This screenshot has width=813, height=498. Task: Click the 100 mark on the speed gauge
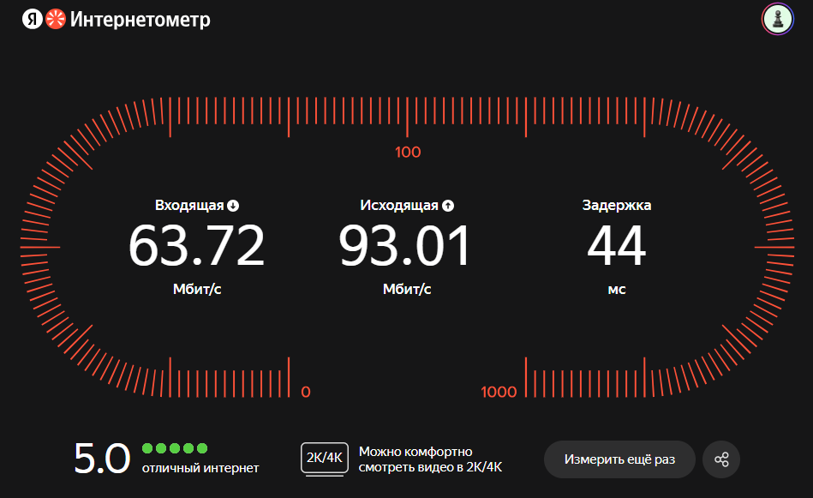(x=408, y=152)
